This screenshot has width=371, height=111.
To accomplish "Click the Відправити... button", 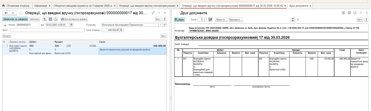I will 236,20.
